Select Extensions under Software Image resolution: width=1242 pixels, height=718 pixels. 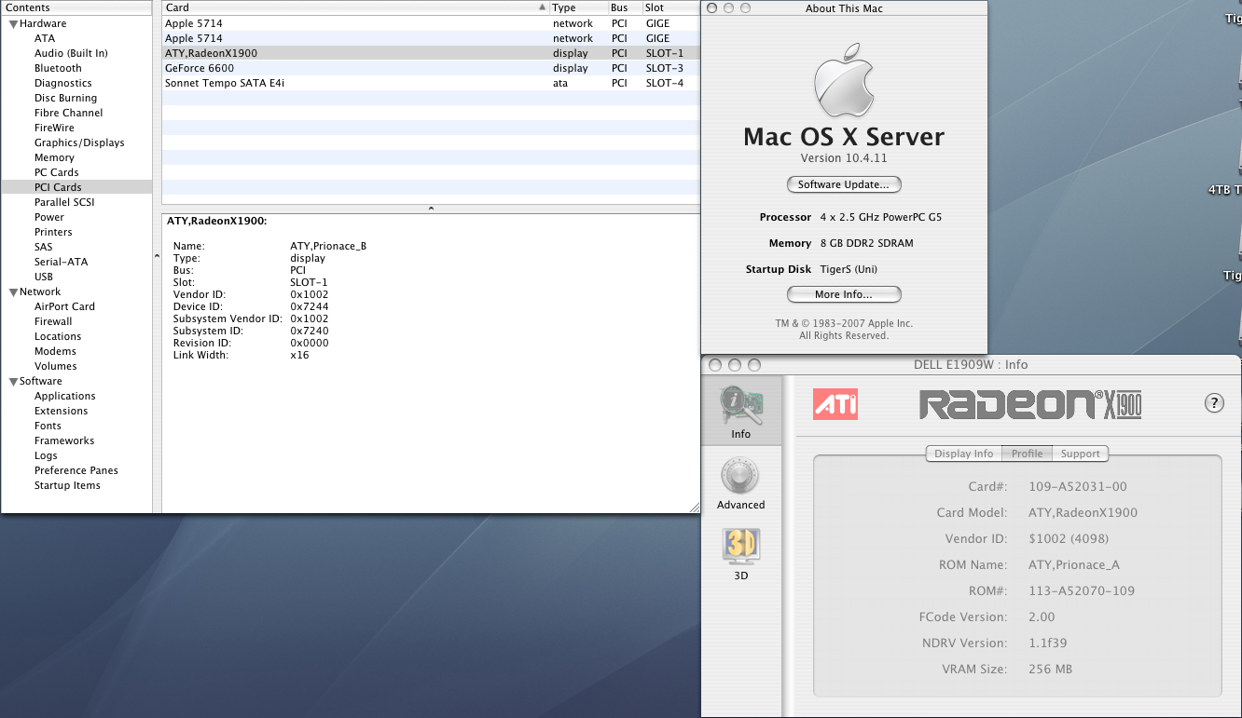click(x=62, y=411)
